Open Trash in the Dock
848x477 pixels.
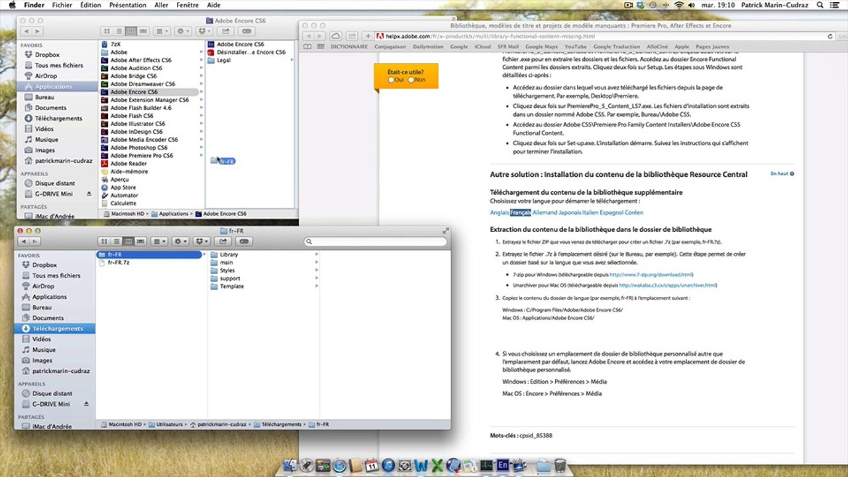coord(560,466)
